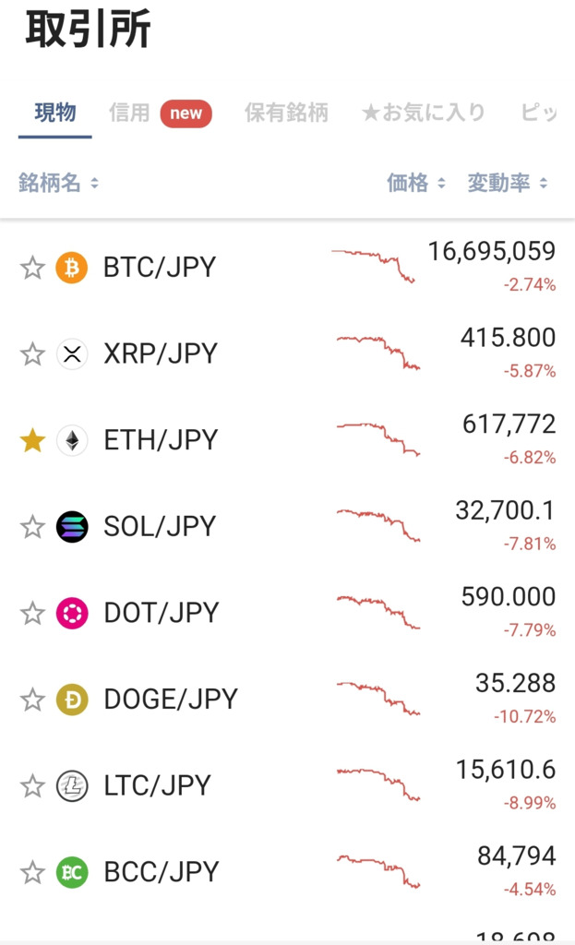Tap the Bitcoin coin icon
The width and height of the screenshot is (575, 945).
[x=72, y=268]
